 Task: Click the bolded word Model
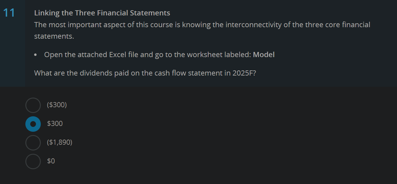[264, 54]
